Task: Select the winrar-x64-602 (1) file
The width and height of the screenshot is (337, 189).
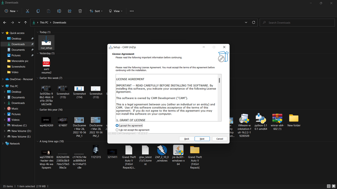Action: coord(277,122)
